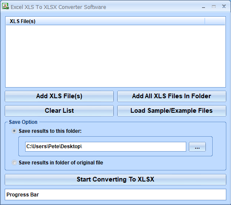The height and width of the screenshot is (205, 231).
Task: Click the XLS File(s) column header
Action: click(105, 21)
